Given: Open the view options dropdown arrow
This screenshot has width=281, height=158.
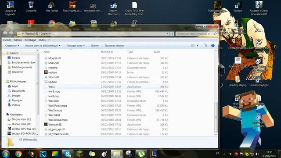Looking at the screenshot, I should pos(198,46).
